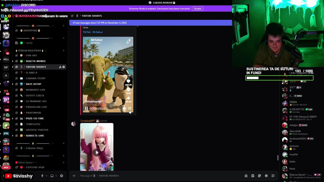Screen dimensions: 324x182
Task: Open the GIF picker icon
Action: pyautogui.click(x=253, y=176)
